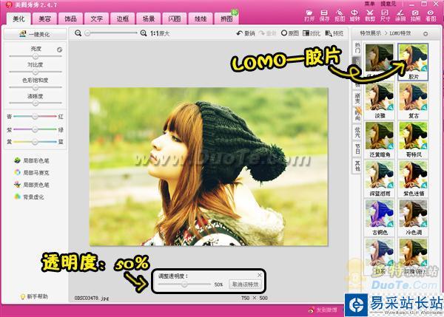Select the 时尚 effects category tab
Screen dimensions: 444x317
(357, 115)
